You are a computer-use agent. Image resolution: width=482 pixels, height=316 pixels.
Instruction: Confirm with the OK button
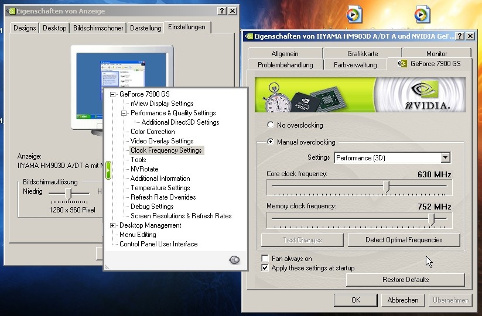pos(355,300)
